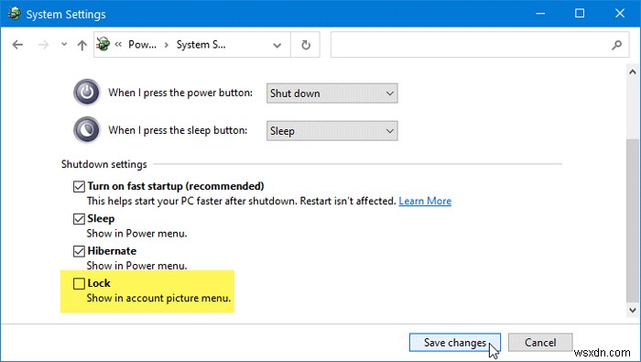Open the Pow... breadcrumb segment

[142, 45]
